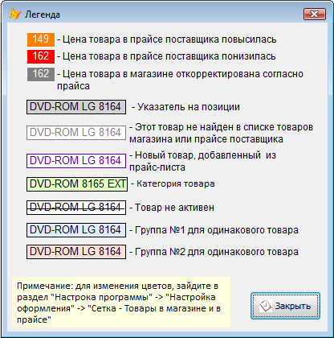Click the Закрыть button

[285, 306]
